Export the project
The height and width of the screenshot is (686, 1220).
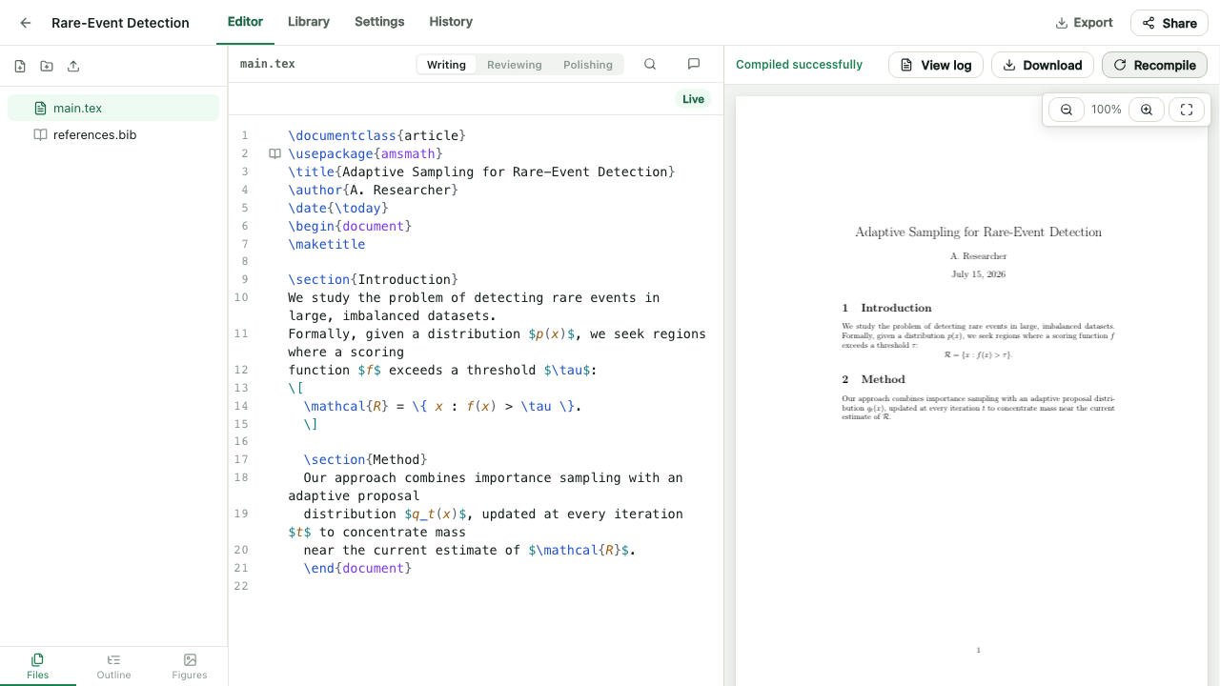click(x=1084, y=23)
